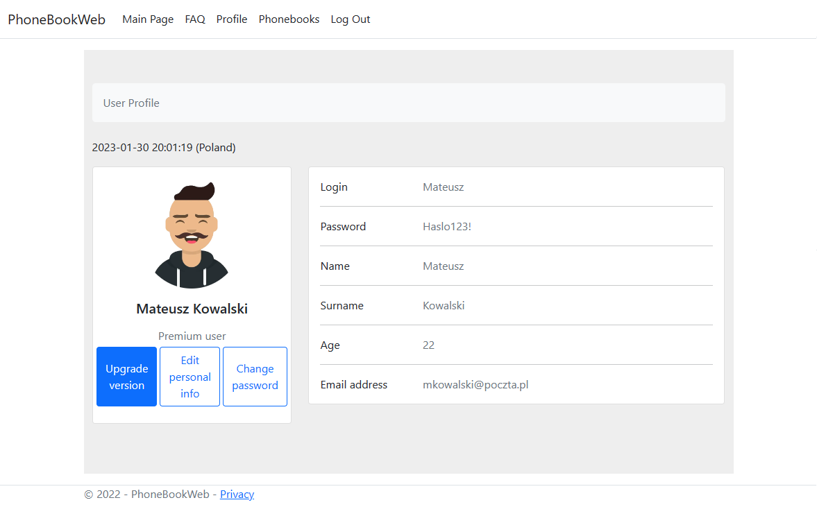The width and height of the screenshot is (817, 507).
Task: Select the Login value Mateusz
Action: pos(443,187)
